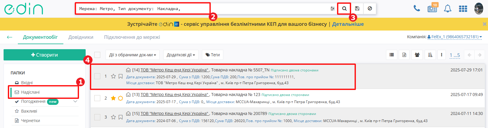
Task: Click envelope icon of document № 200789
Action: pyautogui.click(x=128, y=113)
